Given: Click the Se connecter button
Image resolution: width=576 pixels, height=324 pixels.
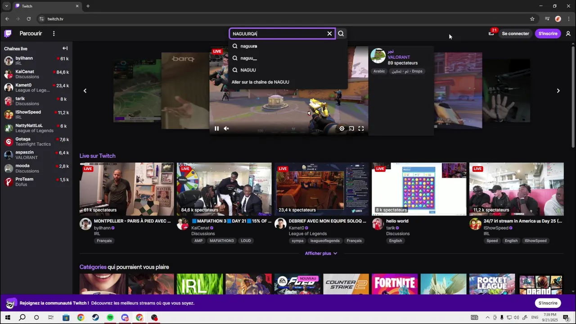Looking at the screenshot, I should point(515,33).
